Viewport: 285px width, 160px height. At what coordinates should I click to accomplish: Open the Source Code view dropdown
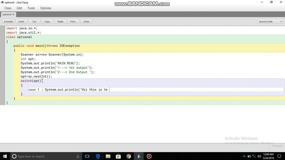coord(270,21)
